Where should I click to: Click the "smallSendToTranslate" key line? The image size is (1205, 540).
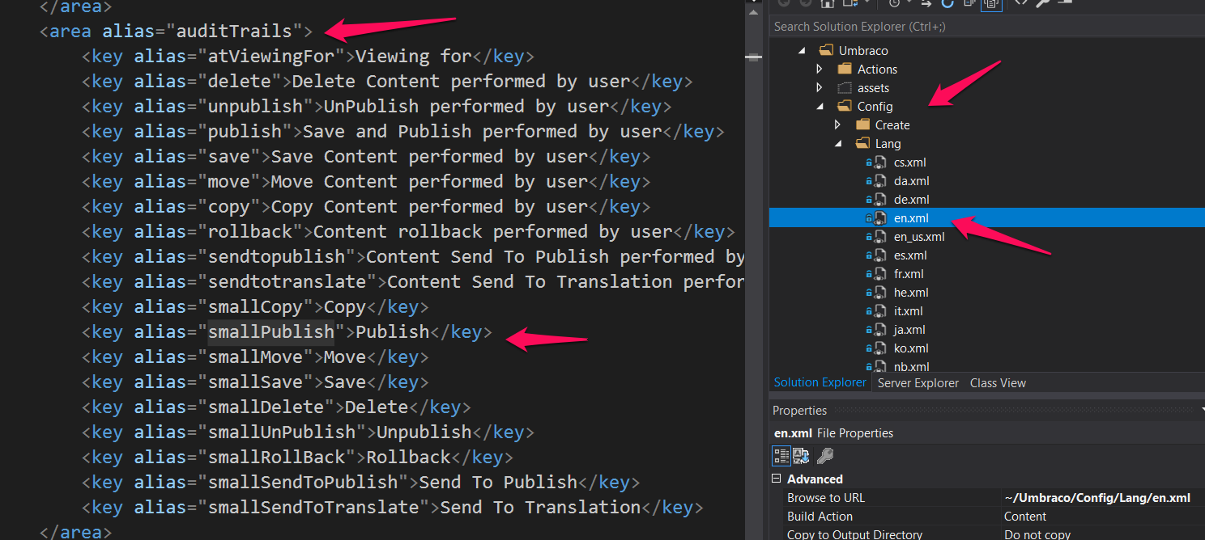(x=393, y=508)
